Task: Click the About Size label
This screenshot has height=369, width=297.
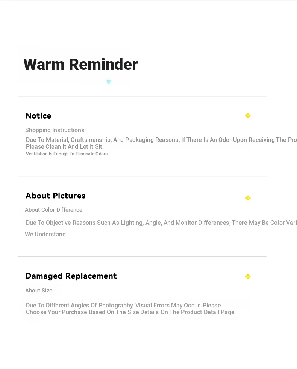Action: pyautogui.click(x=39, y=291)
